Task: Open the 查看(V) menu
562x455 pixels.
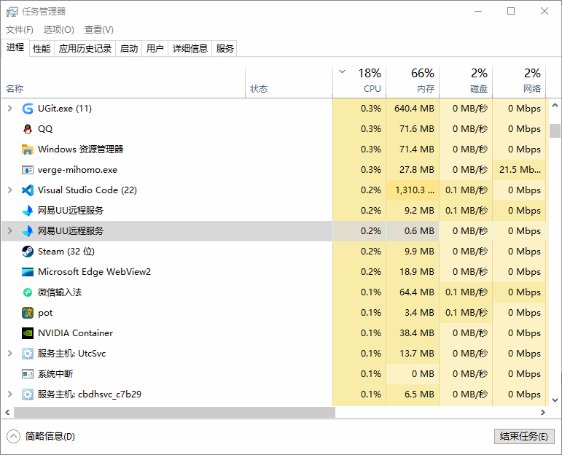Action: coord(98,30)
